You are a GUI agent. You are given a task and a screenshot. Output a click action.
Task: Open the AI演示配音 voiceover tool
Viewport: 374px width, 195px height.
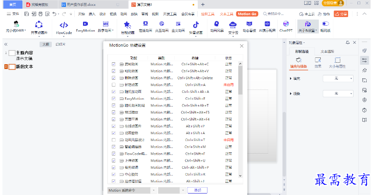[x=267, y=27]
